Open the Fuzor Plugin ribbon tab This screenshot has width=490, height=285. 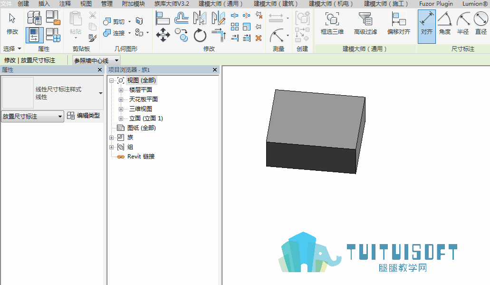point(436,4)
